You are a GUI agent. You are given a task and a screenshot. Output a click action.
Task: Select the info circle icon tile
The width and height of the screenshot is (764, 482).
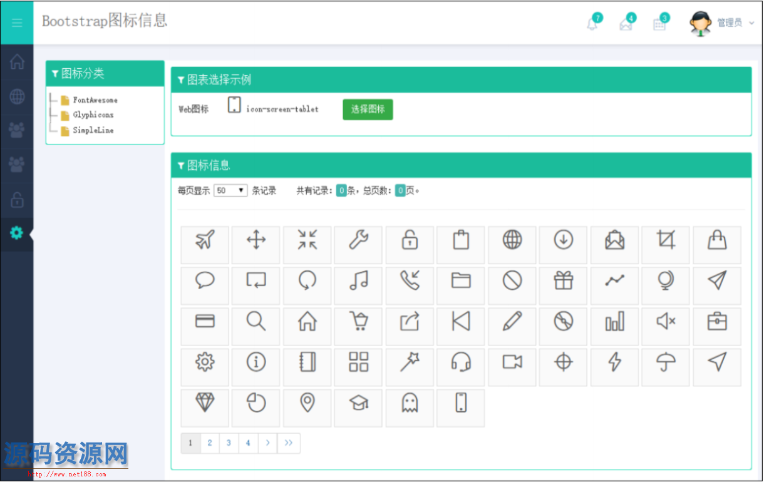pos(256,367)
